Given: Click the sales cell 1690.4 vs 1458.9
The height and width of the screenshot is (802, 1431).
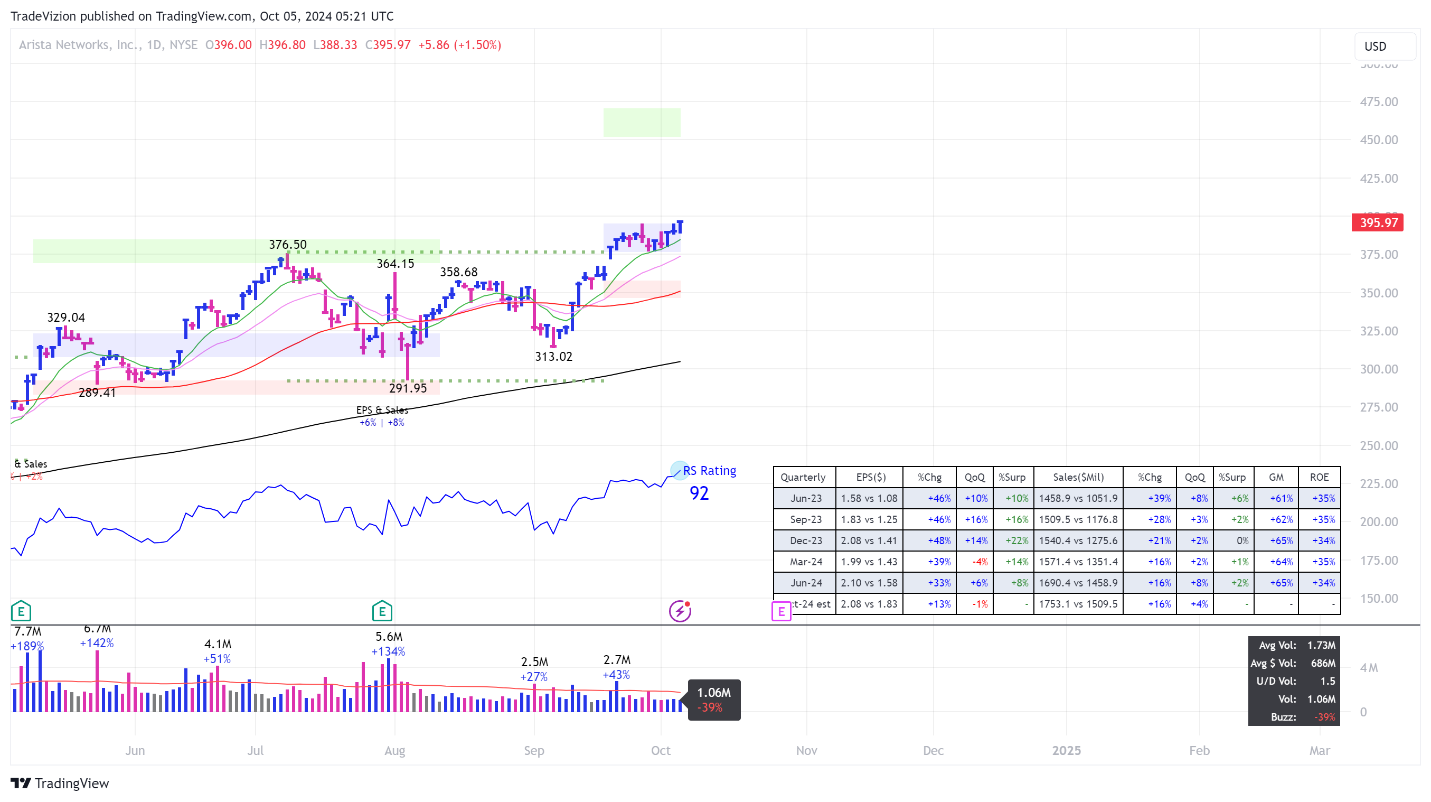Looking at the screenshot, I should pyautogui.click(x=1078, y=583).
